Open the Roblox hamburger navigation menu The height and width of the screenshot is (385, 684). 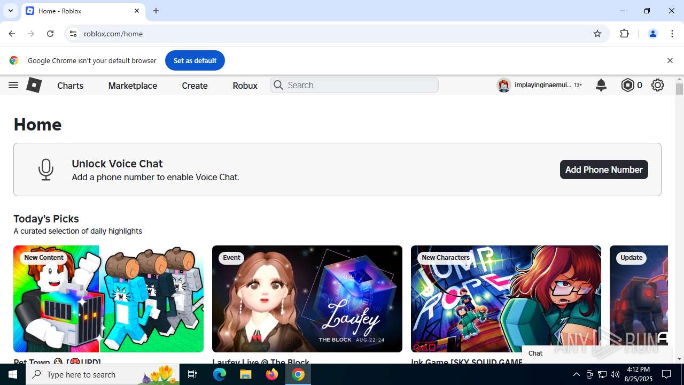pos(13,85)
